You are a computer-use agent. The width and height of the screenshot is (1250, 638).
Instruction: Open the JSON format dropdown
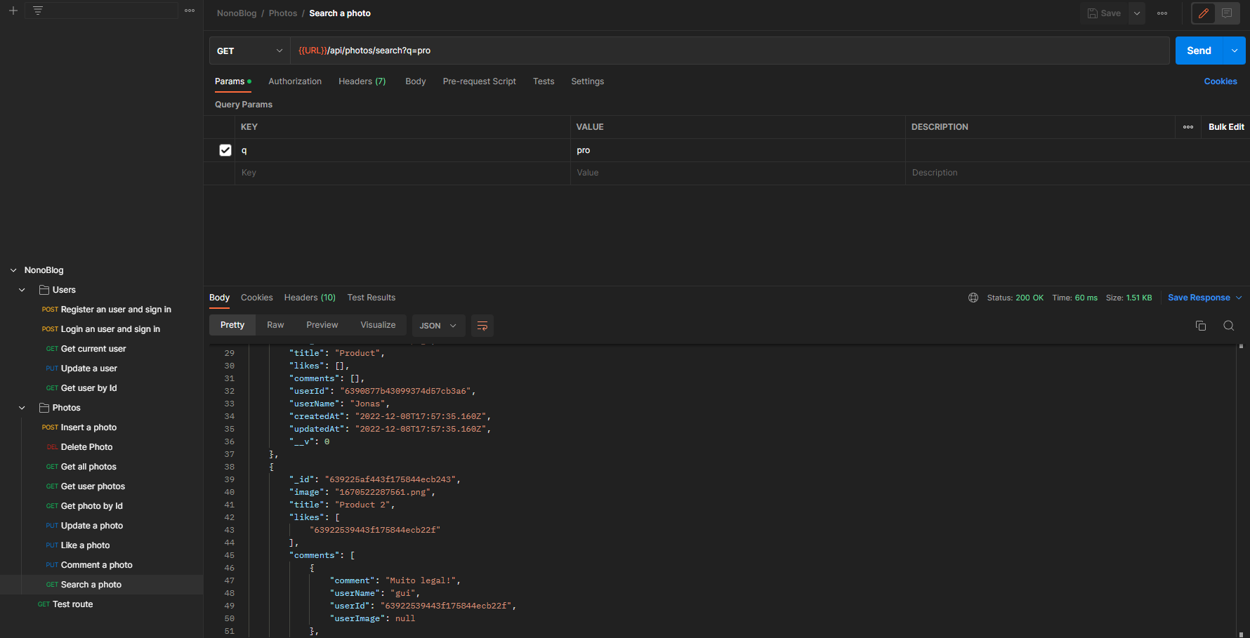[438, 326]
